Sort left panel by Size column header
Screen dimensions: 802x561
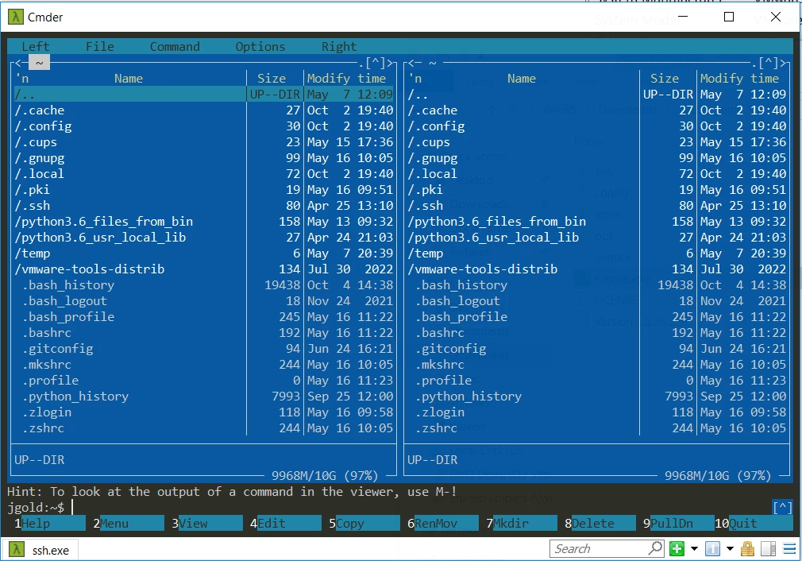[272, 79]
